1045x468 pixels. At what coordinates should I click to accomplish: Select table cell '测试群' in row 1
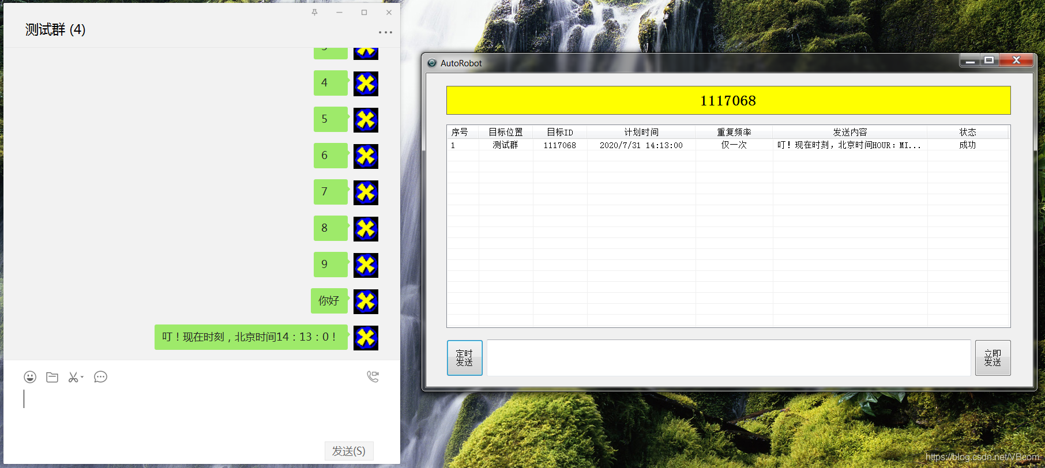click(x=506, y=145)
